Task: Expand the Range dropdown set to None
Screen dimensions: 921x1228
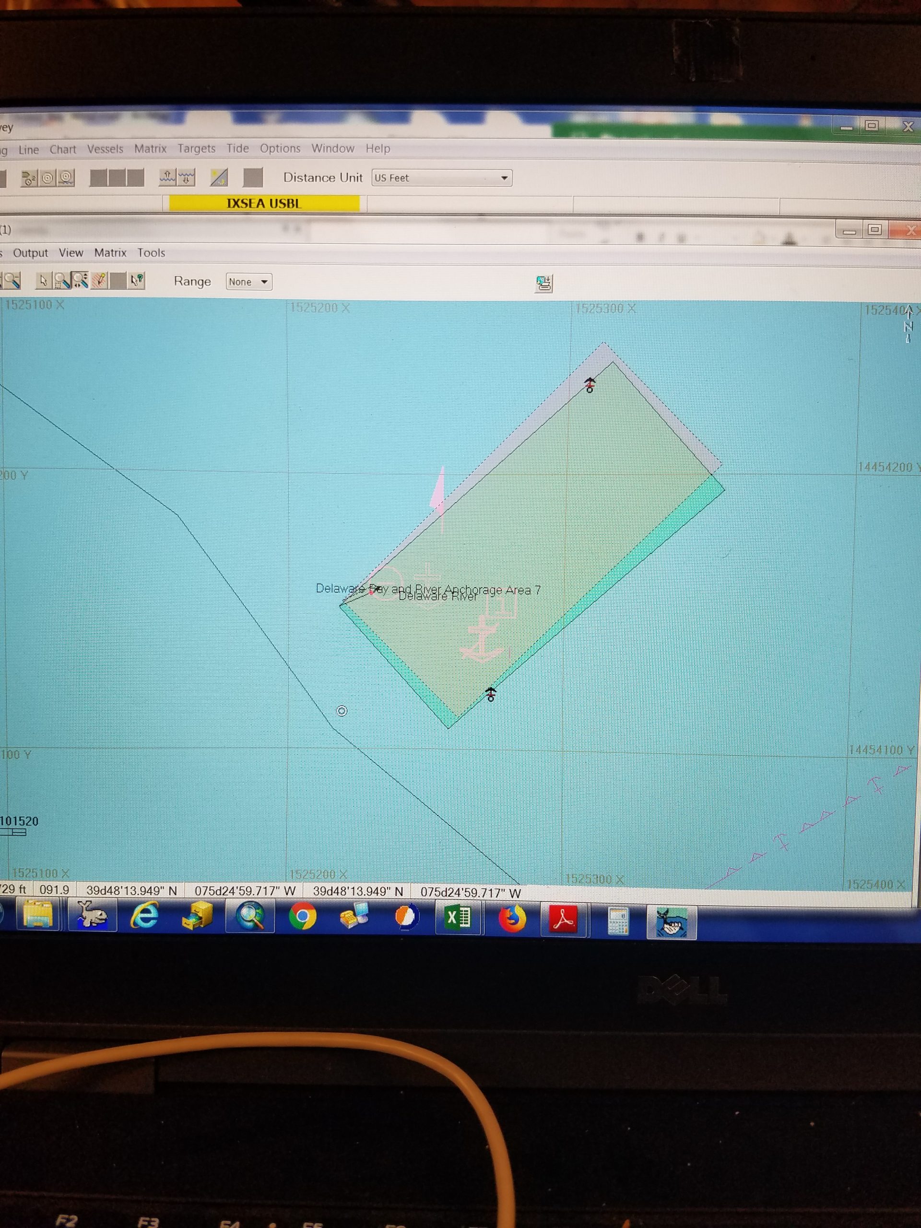Action: tap(248, 282)
